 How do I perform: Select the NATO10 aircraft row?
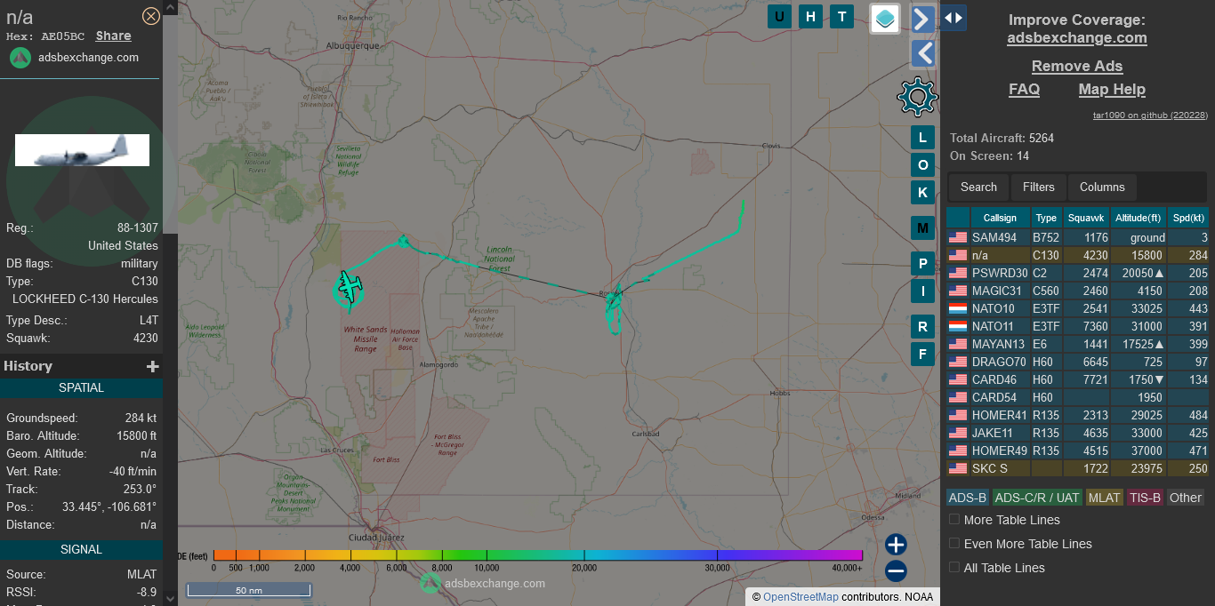pyautogui.click(x=1077, y=308)
